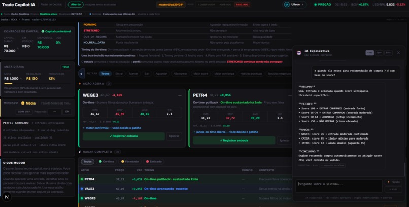This screenshot has width=409, height=207.
Task: Send question with the exec button
Action: coord(393,189)
